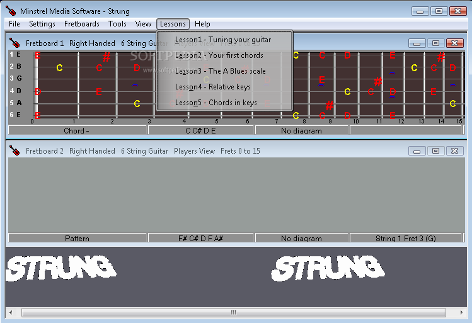472x323 pixels.
Task: Open the Tools menu
Action: pos(117,24)
